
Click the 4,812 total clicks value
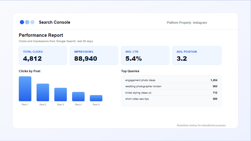click(32, 59)
